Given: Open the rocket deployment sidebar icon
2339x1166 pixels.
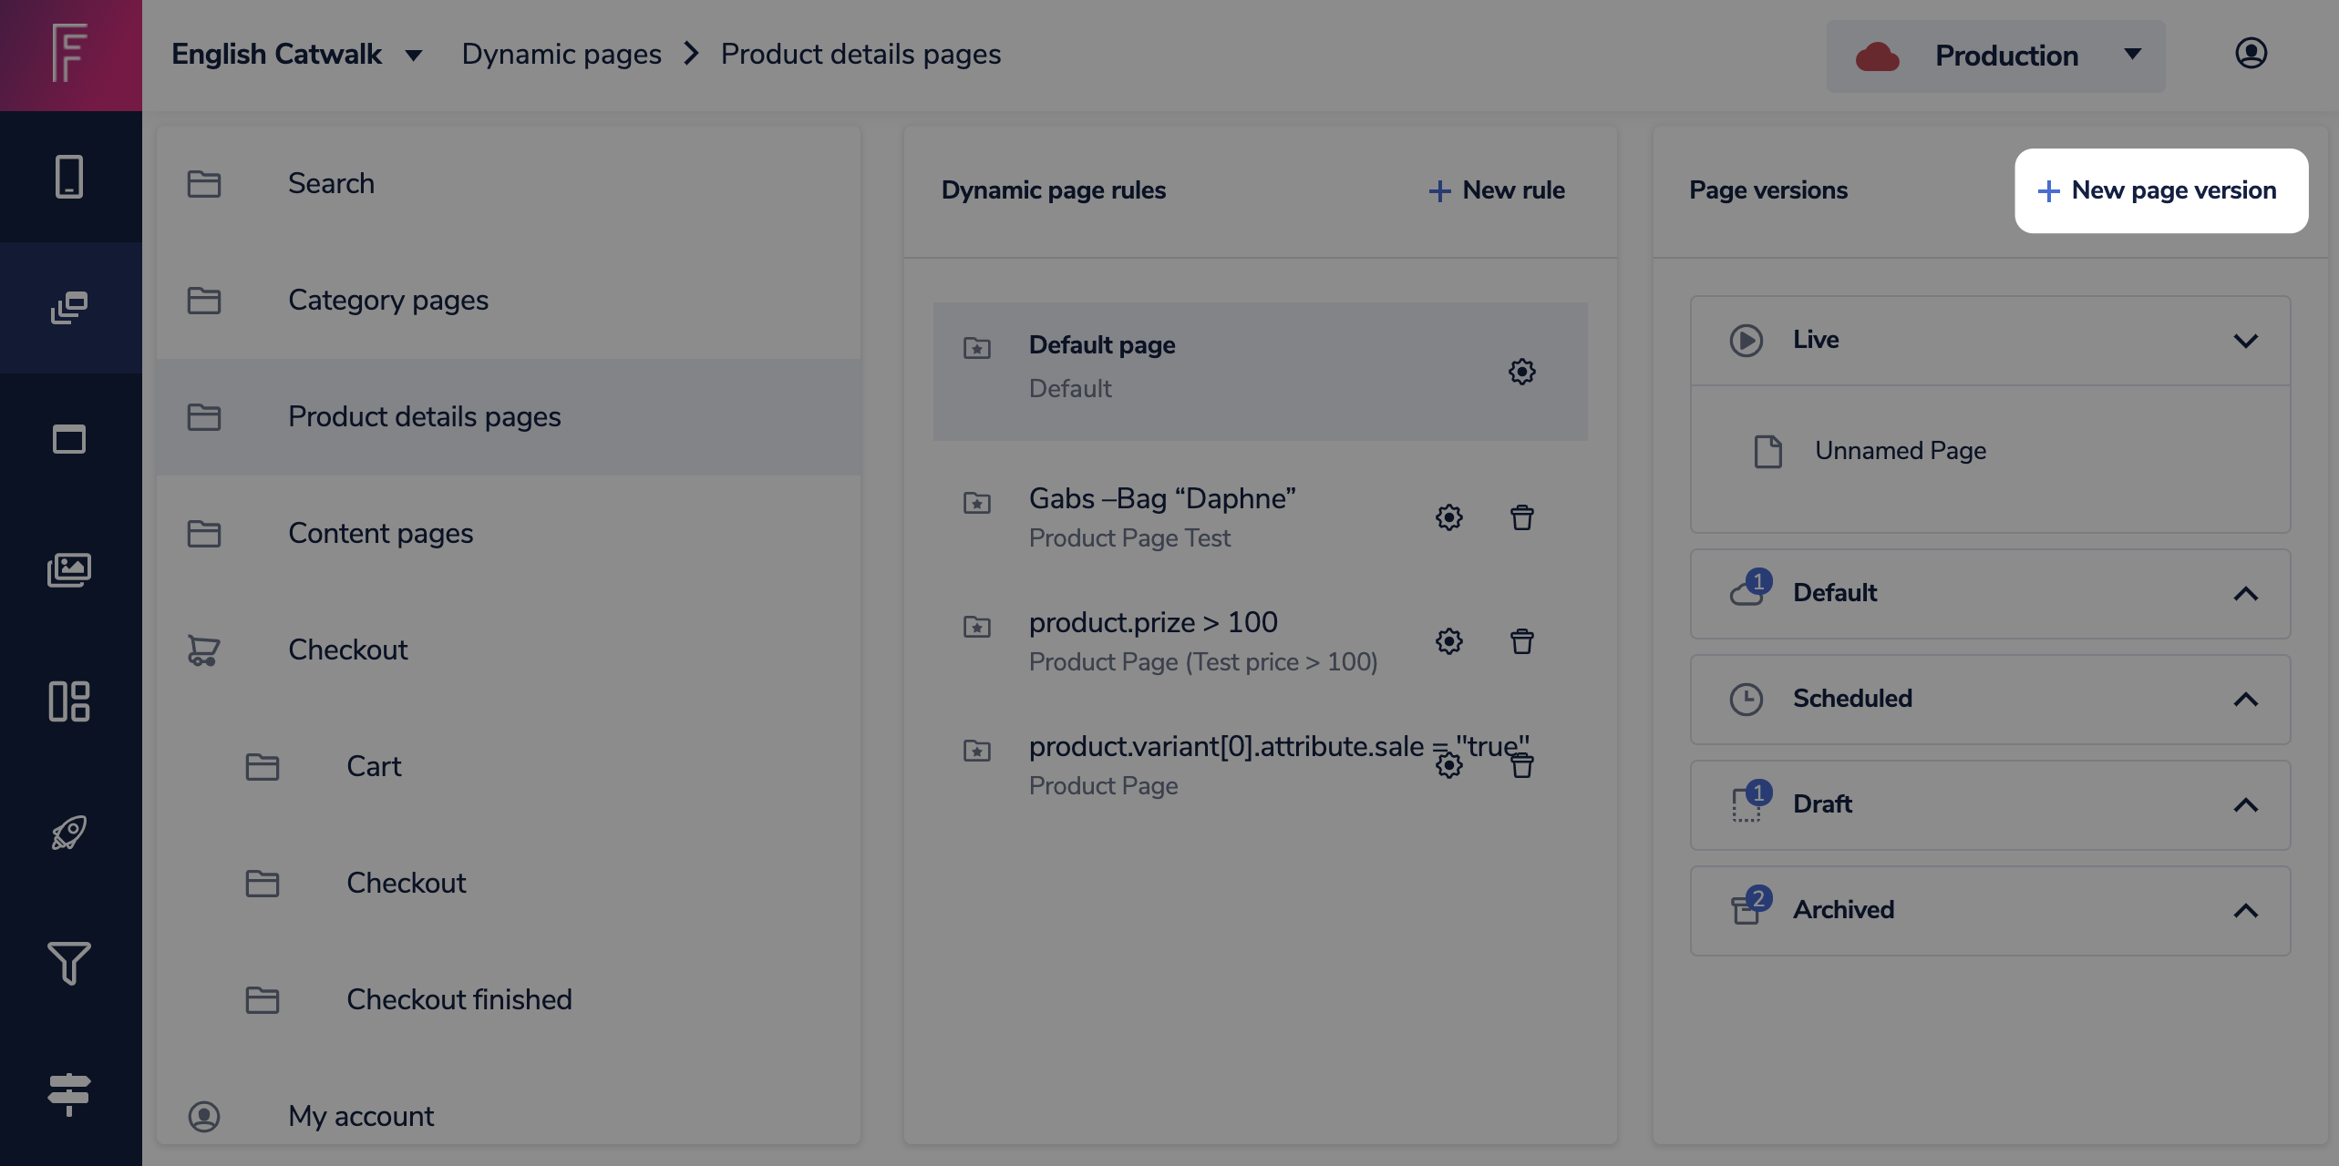Looking at the screenshot, I should pyautogui.click(x=70, y=833).
